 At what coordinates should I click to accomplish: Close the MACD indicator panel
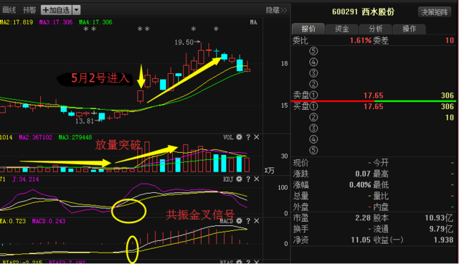[x=257, y=221]
